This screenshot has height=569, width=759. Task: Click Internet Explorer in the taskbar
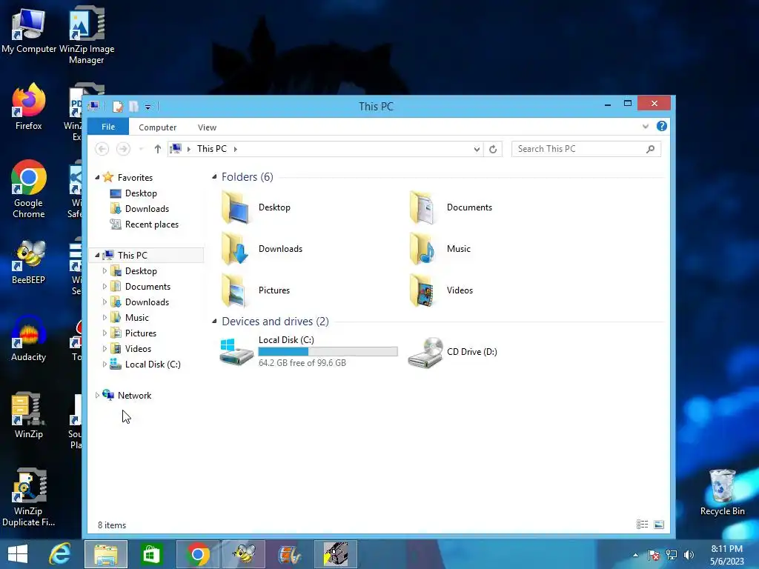click(60, 554)
